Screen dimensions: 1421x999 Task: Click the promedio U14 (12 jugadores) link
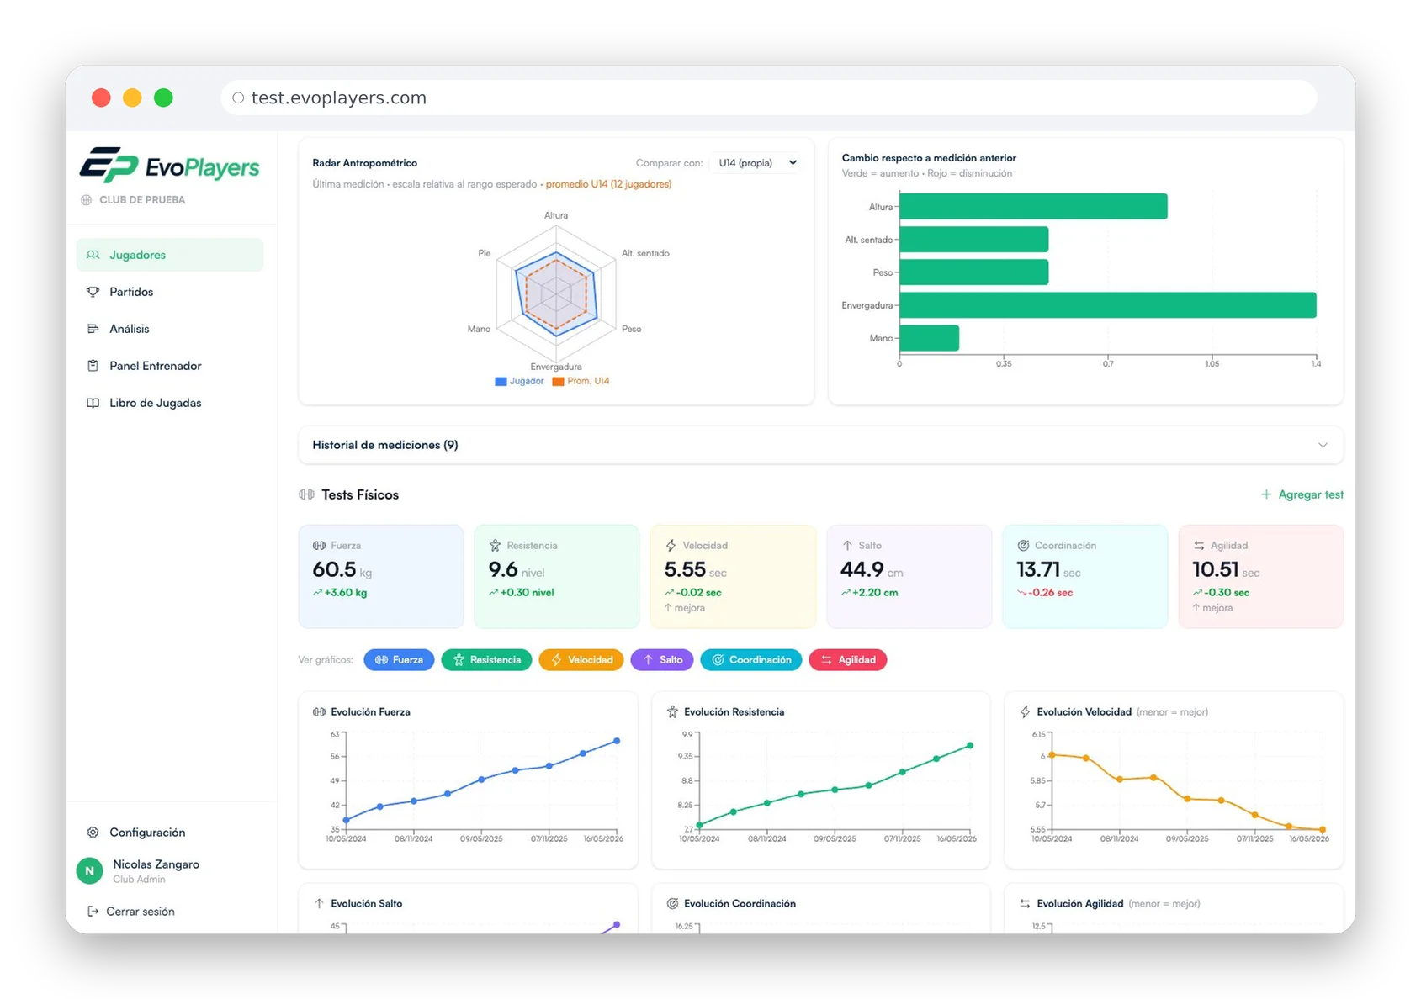tap(608, 184)
